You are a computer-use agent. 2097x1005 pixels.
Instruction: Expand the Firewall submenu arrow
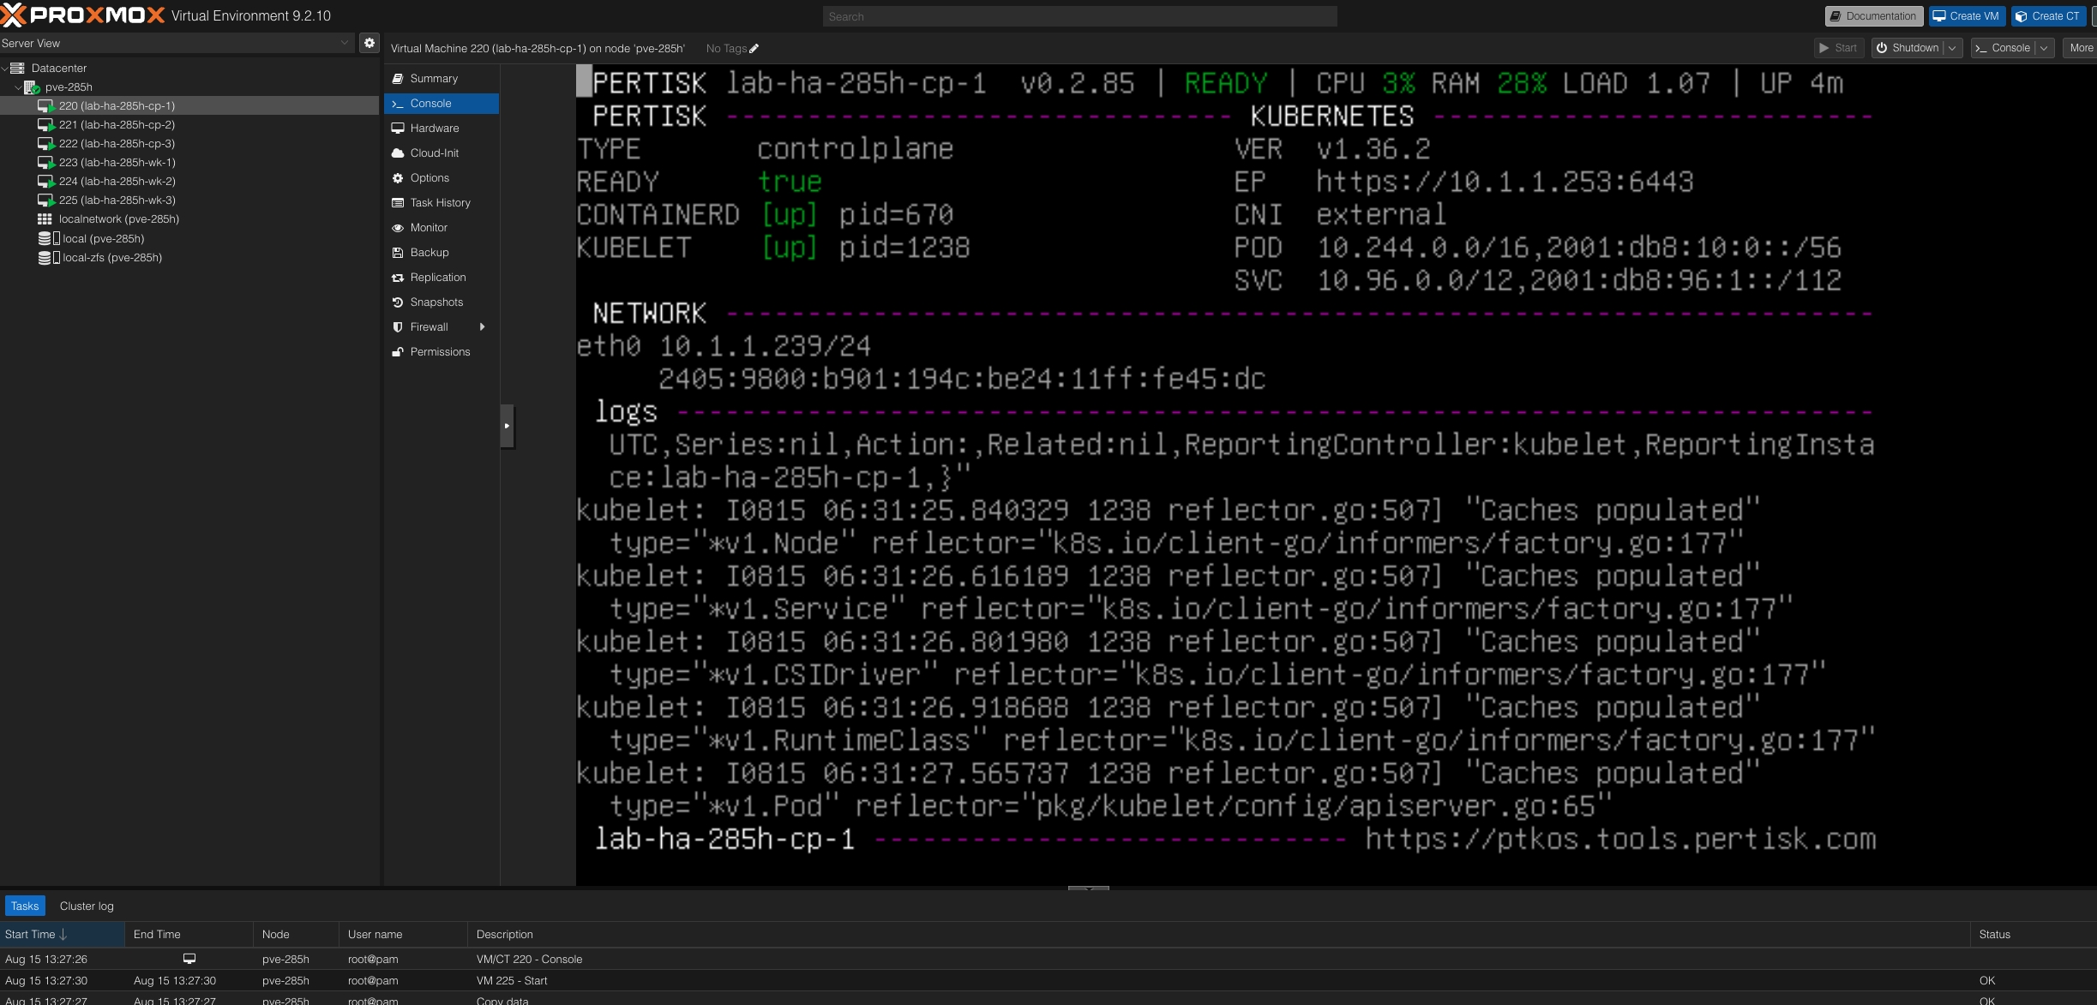(483, 327)
